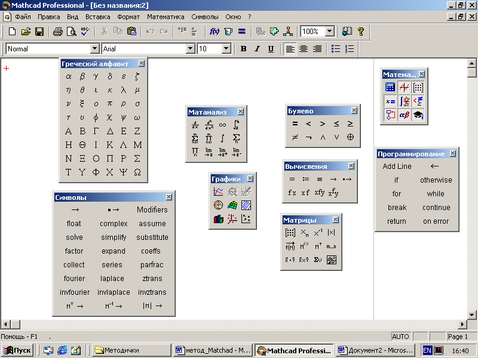This screenshot has width=478, height=358.
Task: Expand the Normal style dropdown
Action: [94, 49]
